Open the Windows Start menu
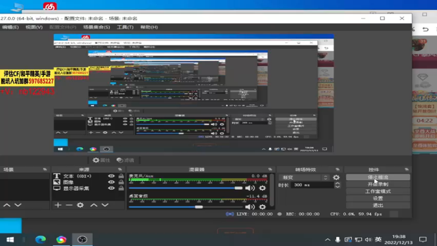Screen dimensions: 437x246 (x=10, y=239)
